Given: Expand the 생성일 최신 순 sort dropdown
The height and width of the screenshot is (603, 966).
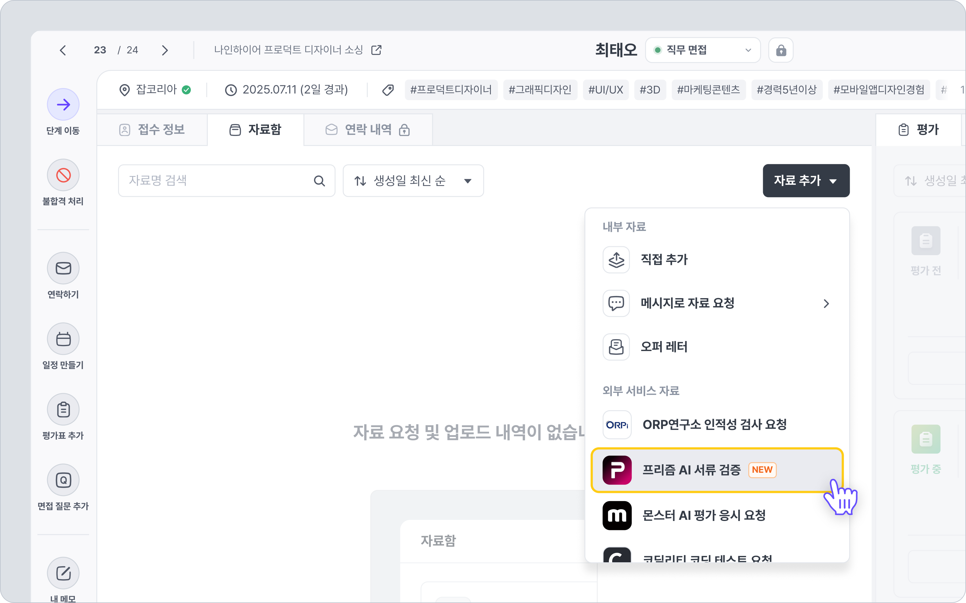Looking at the screenshot, I should pos(413,181).
